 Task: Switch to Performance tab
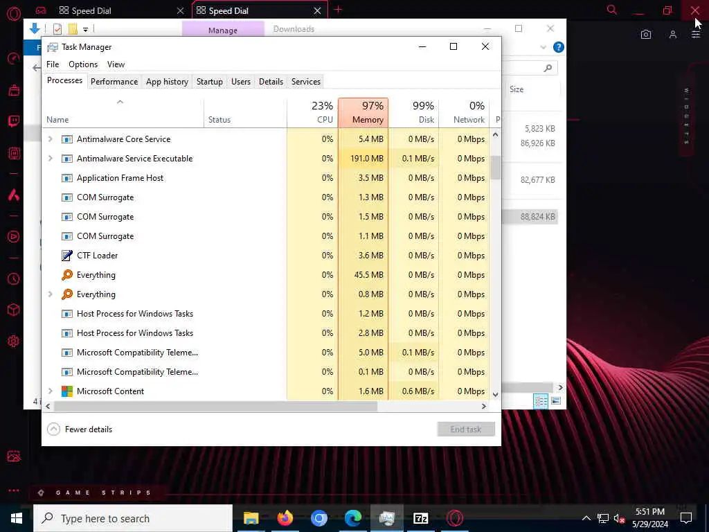(114, 82)
